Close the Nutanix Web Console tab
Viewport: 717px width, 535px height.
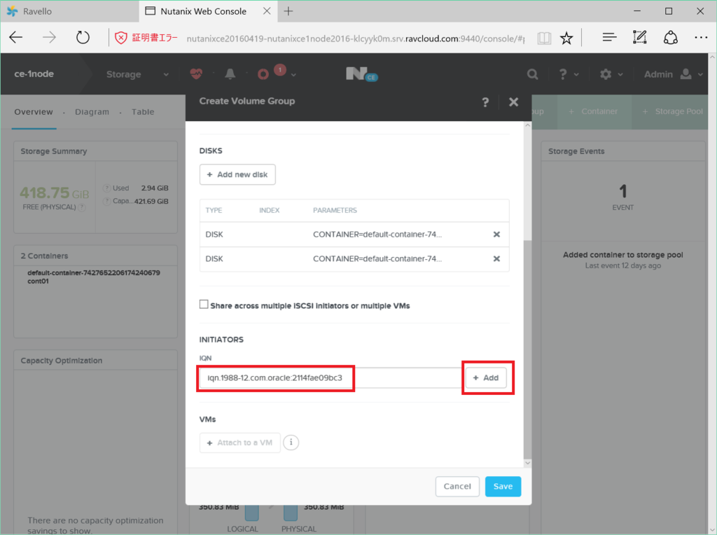point(267,11)
